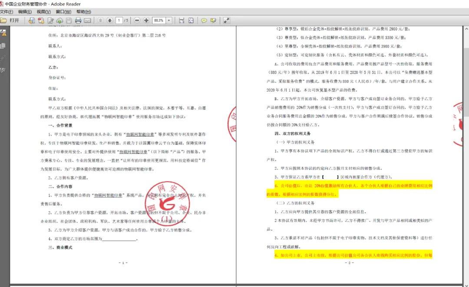Click the heading 二、合作内容

(60, 186)
